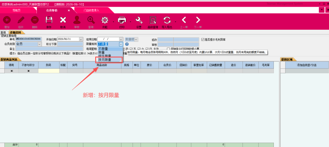Image resolution: width=329 pixels, height=147 pixels.
Task: Toggle the 不参与积分 checkbox in the first row
Action: click(29, 71)
